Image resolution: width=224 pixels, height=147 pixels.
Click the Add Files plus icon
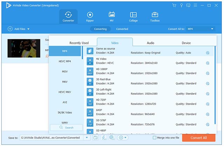tap(10, 29)
